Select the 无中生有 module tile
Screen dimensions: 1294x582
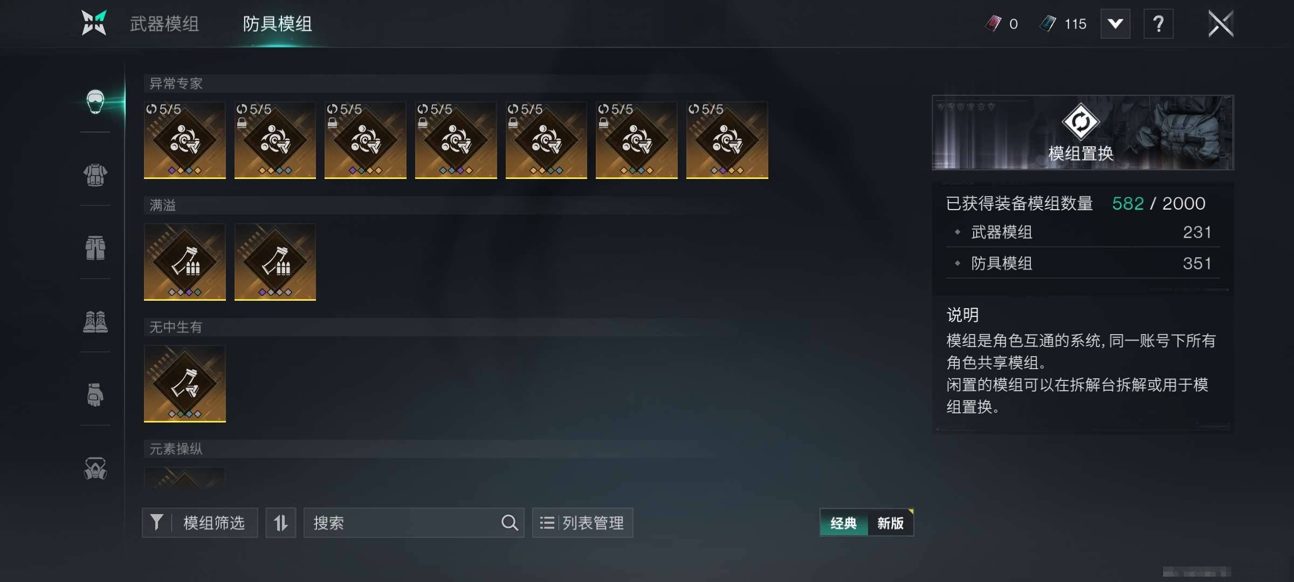[x=185, y=384]
